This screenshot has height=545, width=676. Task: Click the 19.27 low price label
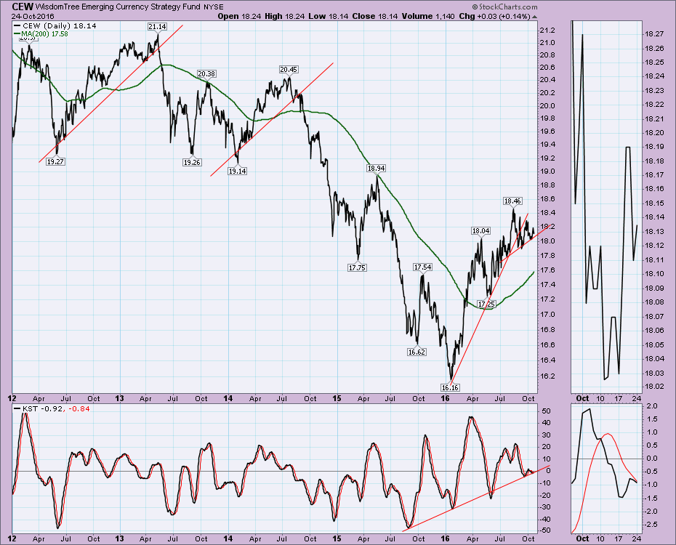coord(55,161)
